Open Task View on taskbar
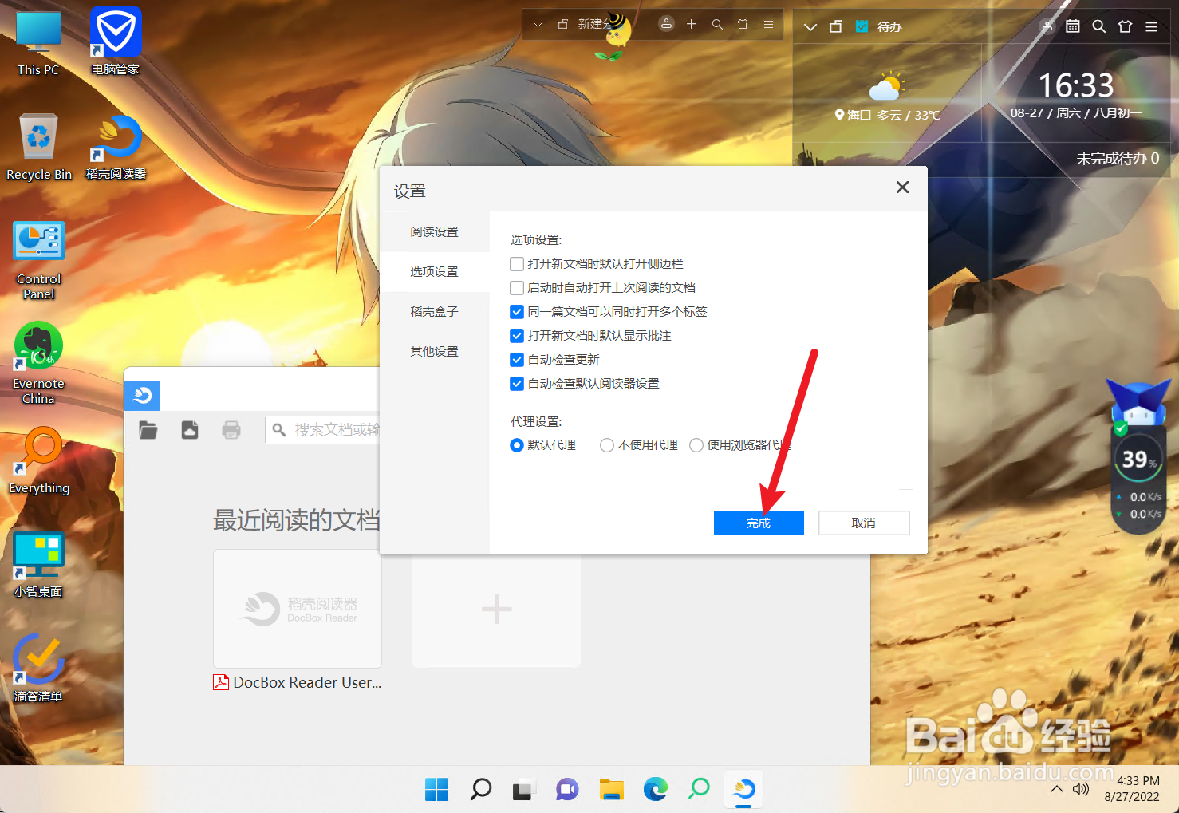Screen dimensions: 1179x813 523,789
